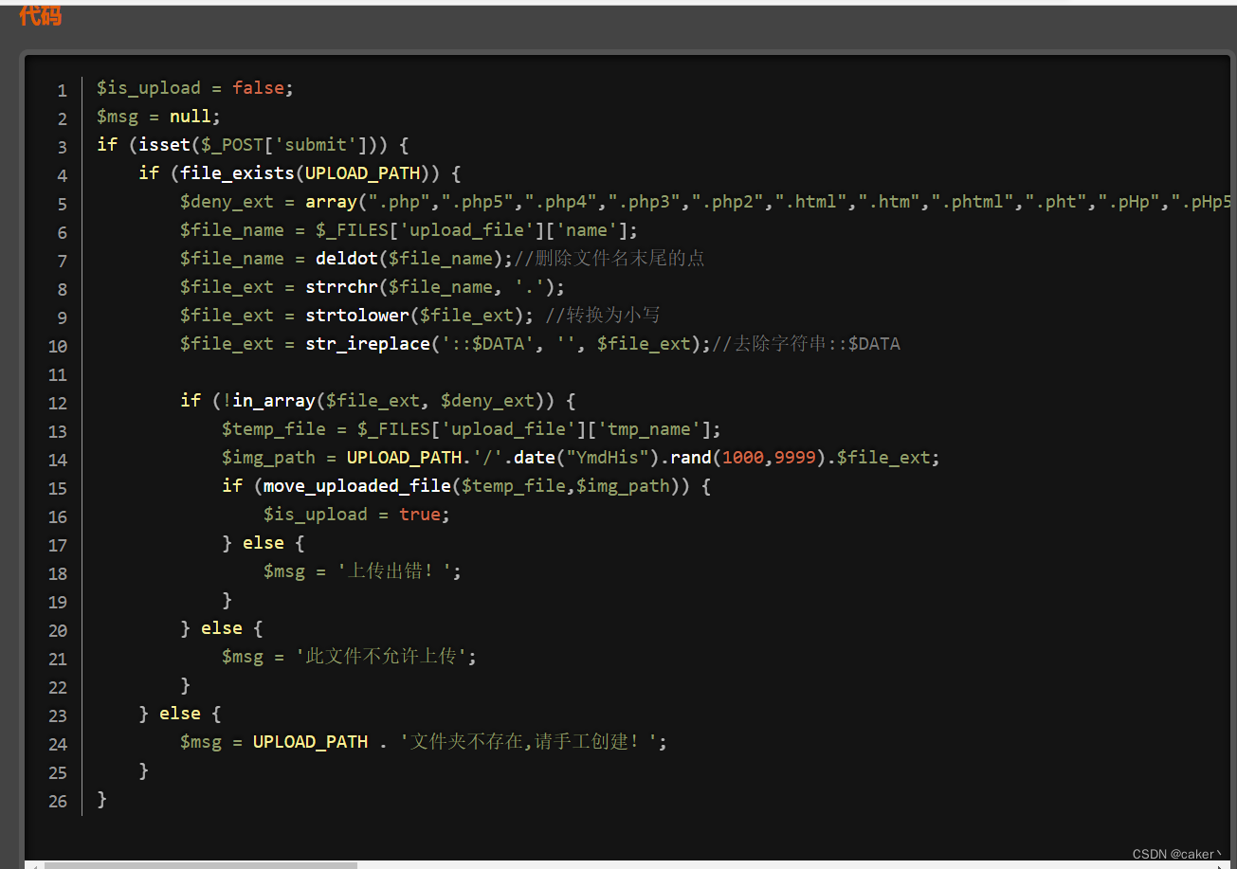Click the "} else {" on line 17
Screen dimensions: 1237x869
[263, 543]
